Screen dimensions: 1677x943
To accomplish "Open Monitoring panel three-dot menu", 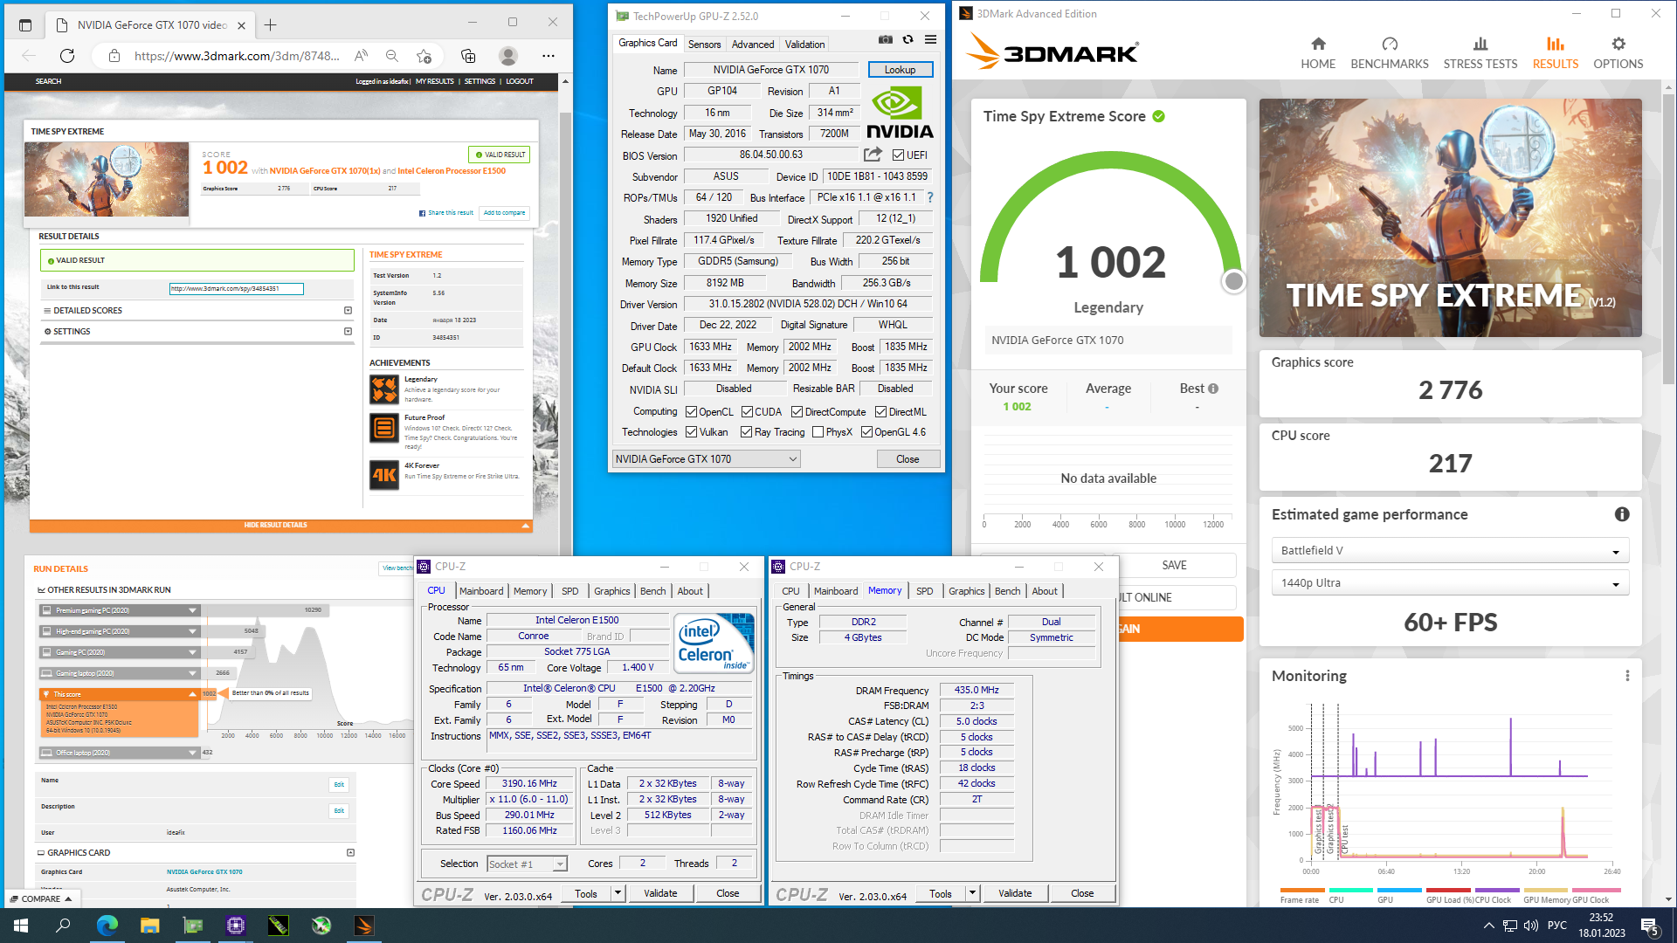I will [x=1627, y=676].
